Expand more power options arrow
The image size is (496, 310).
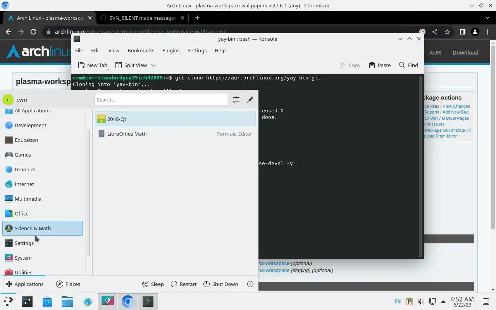click(250, 284)
